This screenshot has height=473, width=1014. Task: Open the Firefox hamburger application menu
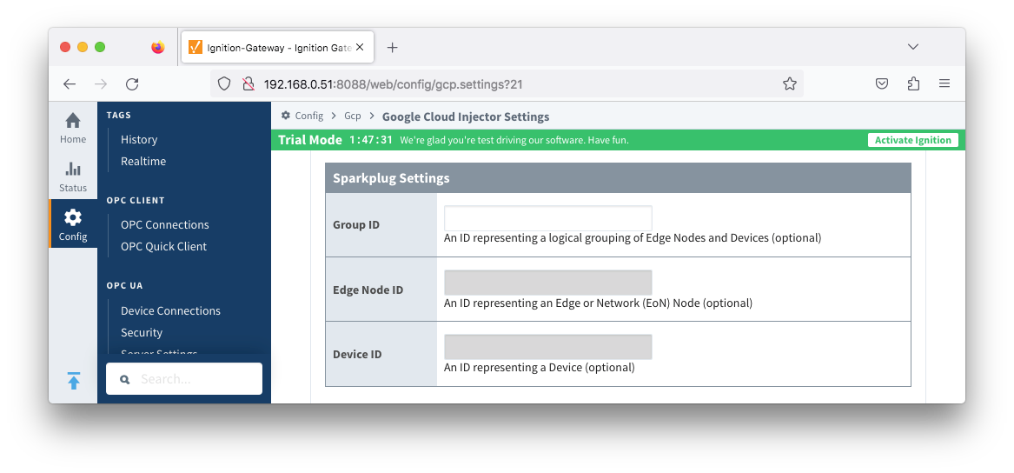(x=944, y=84)
